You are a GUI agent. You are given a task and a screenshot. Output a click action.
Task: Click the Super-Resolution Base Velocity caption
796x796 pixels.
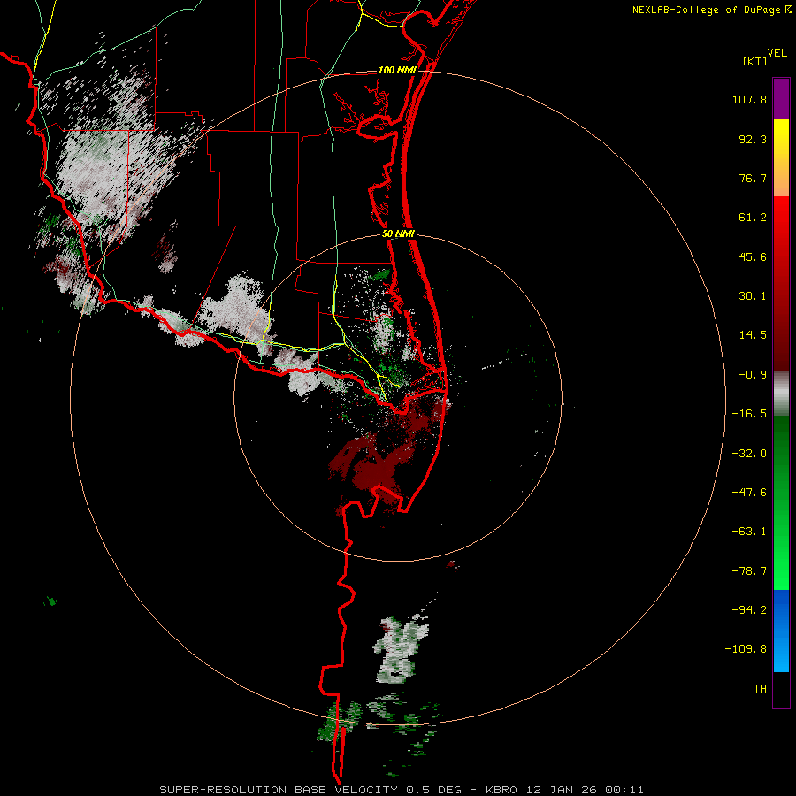tap(401, 790)
